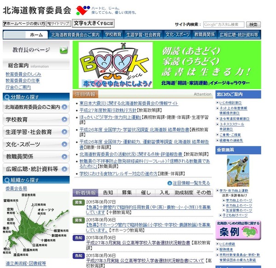Screen dimensions: 276x268
Task: Open ユネスコスクール 申請窓口 link
Action: coord(232,127)
